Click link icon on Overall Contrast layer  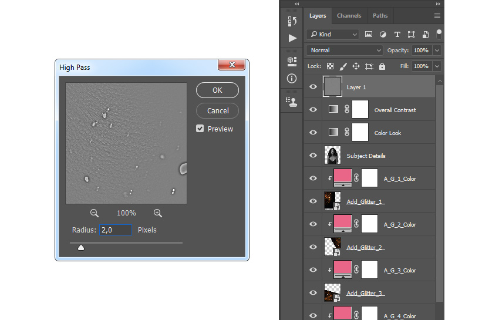pyautogui.click(x=347, y=110)
